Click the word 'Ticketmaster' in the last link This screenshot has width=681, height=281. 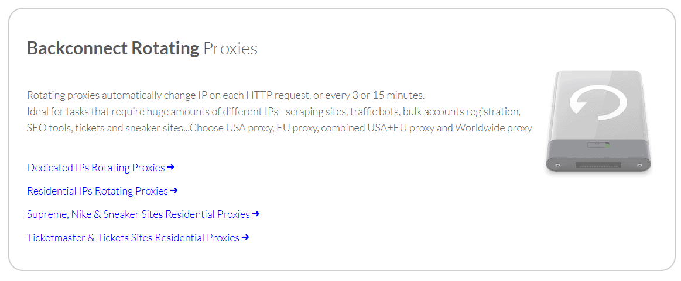pyautogui.click(x=56, y=238)
